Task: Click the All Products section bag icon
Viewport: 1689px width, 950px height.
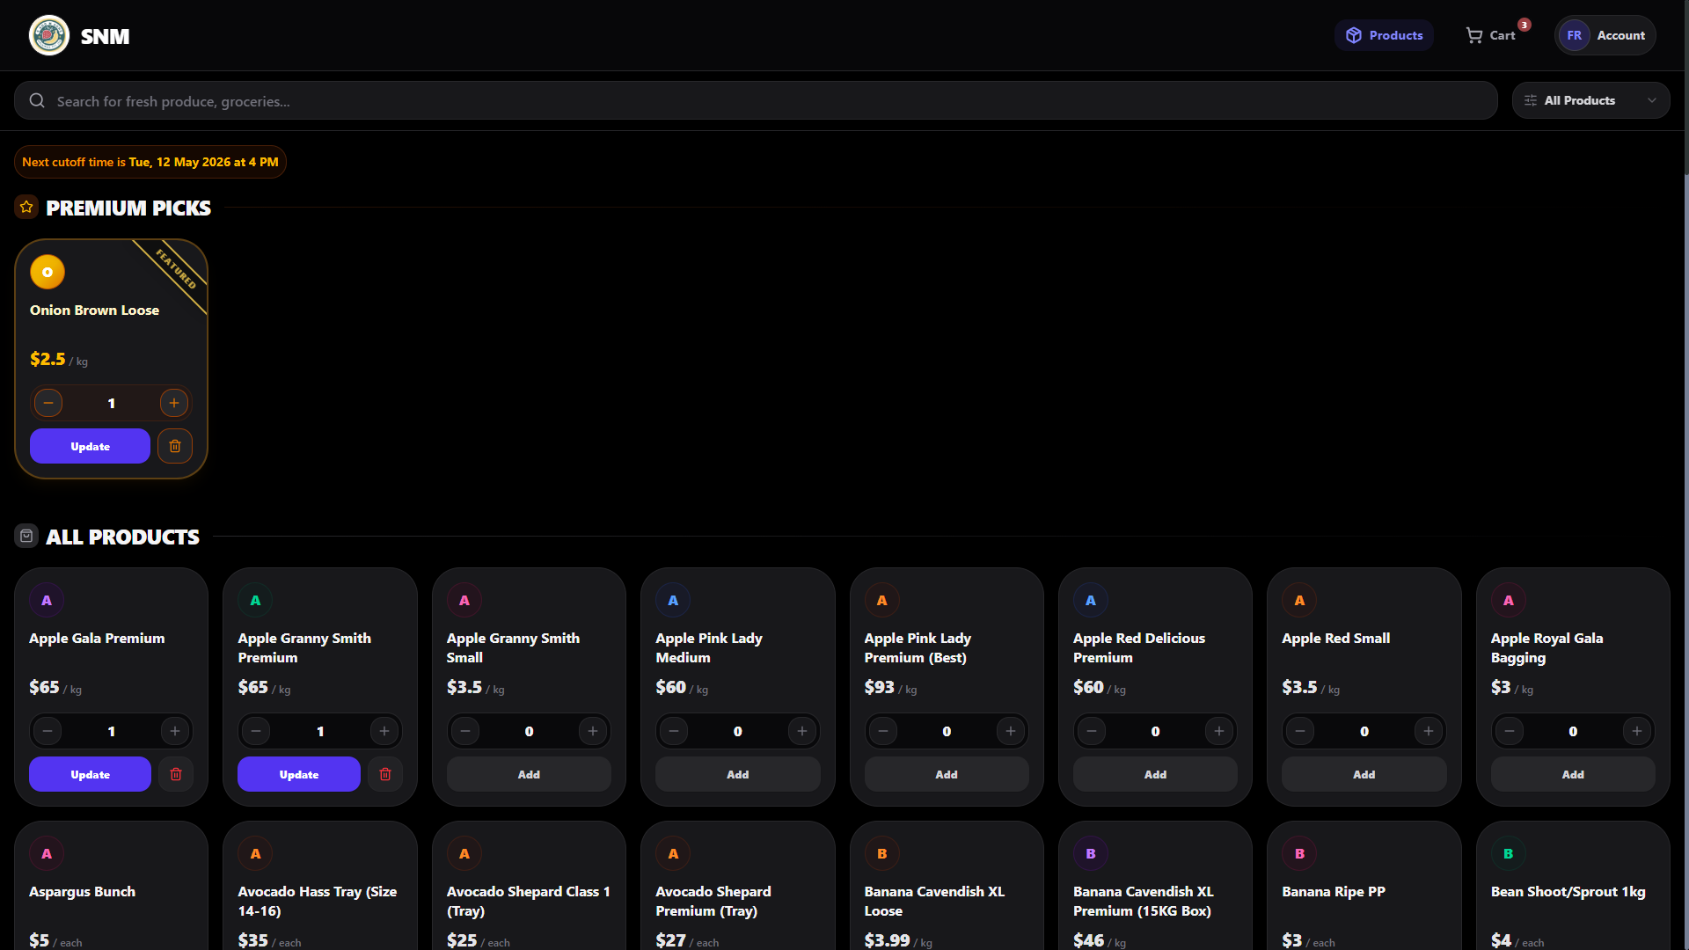Action: point(26,536)
